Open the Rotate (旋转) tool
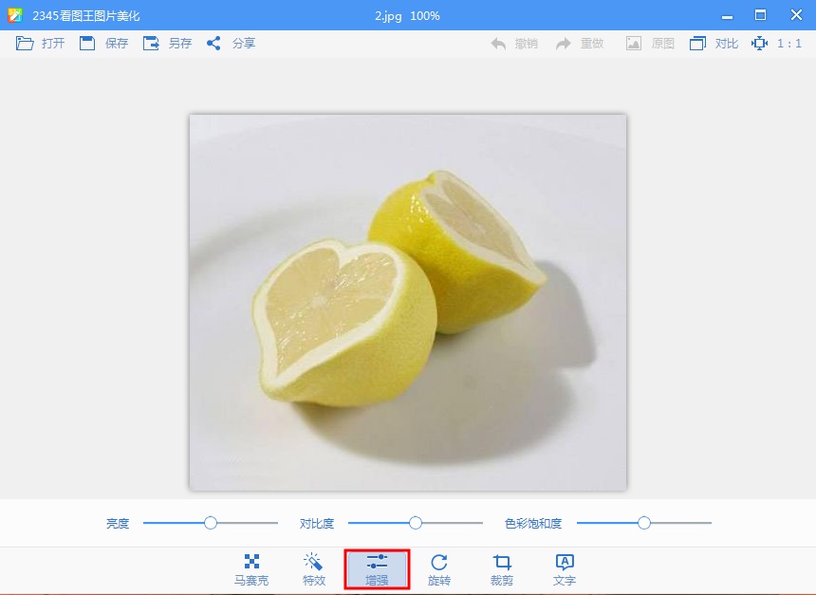Screen dimensions: 816x595 tap(439, 569)
